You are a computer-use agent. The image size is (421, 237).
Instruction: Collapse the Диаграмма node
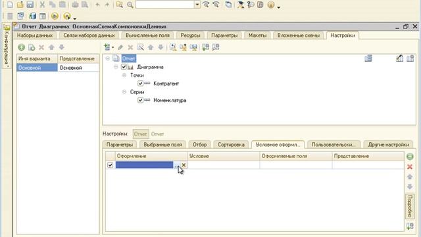[x=116, y=66]
